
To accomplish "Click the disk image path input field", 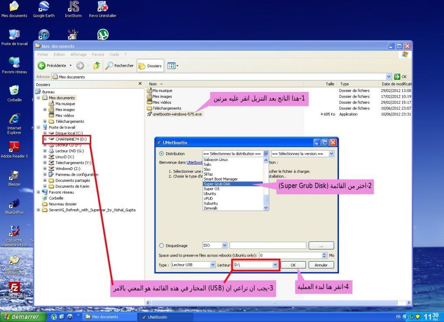I will [x=268, y=245].
